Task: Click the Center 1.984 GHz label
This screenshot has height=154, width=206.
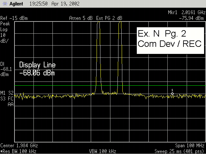Action: tap(18, 145)
